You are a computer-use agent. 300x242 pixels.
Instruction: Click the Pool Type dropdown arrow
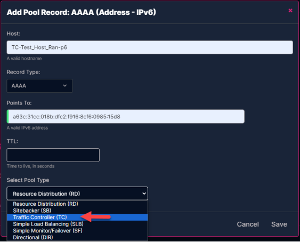(144, 193)
